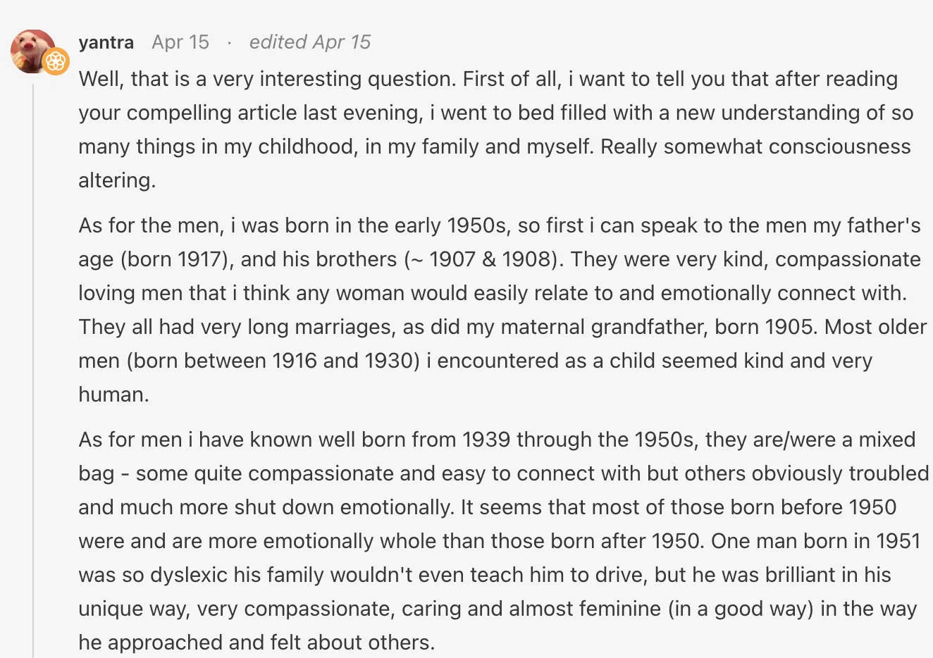This screenshot has height=658, width=933.
Task: Click the paragraph starting 'Well, that is'
Action: (496, 130)
